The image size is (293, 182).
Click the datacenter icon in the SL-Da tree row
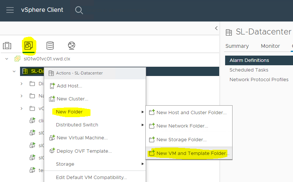point(25,71)
